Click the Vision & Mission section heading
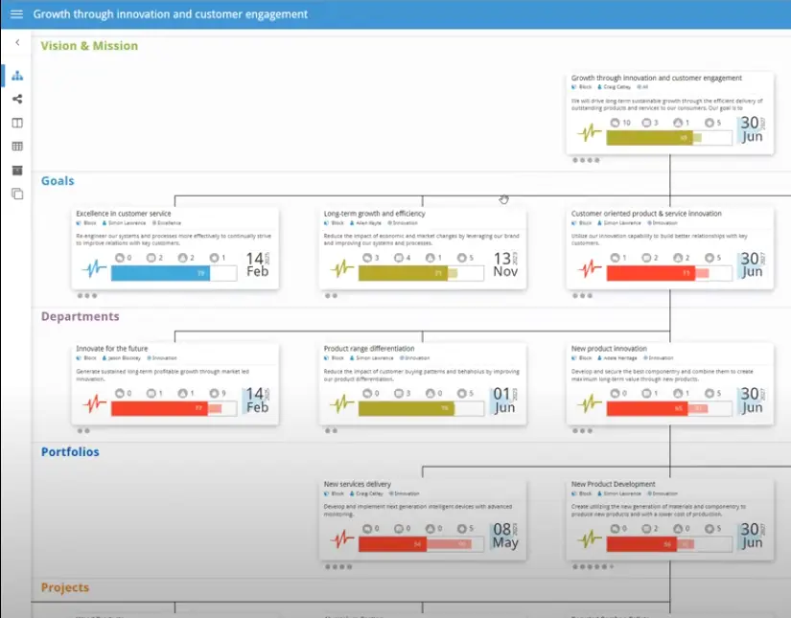The image size is (791, 618). click(x=89, y=45)
